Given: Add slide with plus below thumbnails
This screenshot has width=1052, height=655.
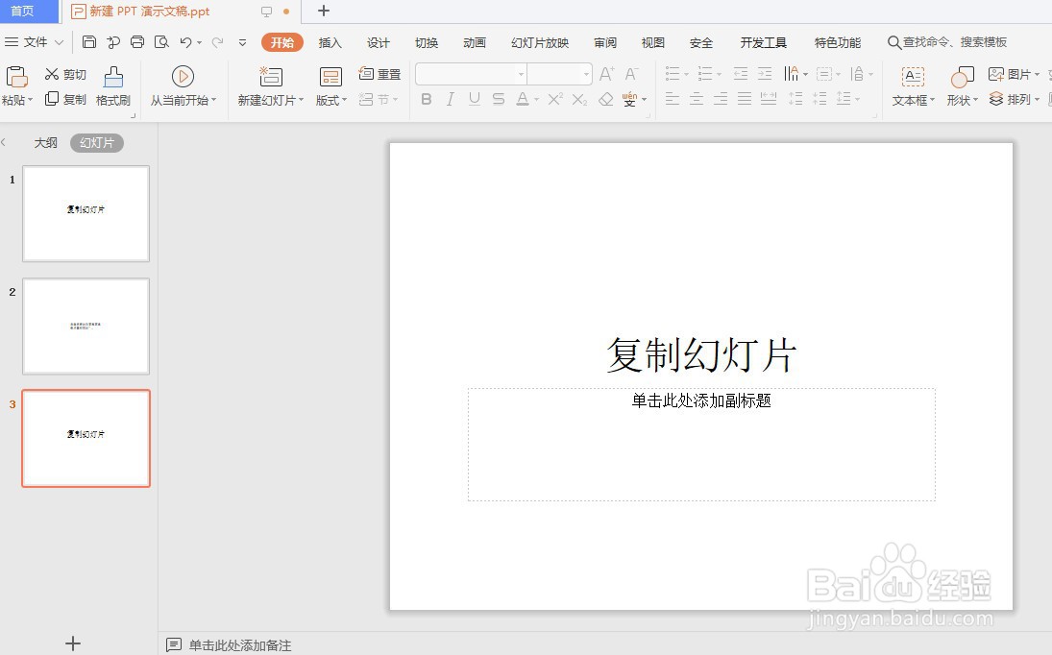Looking at the screenshot, I should [x=73, y=643].
